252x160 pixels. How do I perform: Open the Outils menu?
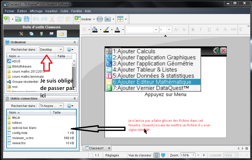[64, 11]
